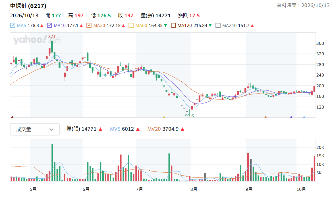Select the purple triangle event marker on the chart
The width and height of the screenshot is (336, 199).
291,117
